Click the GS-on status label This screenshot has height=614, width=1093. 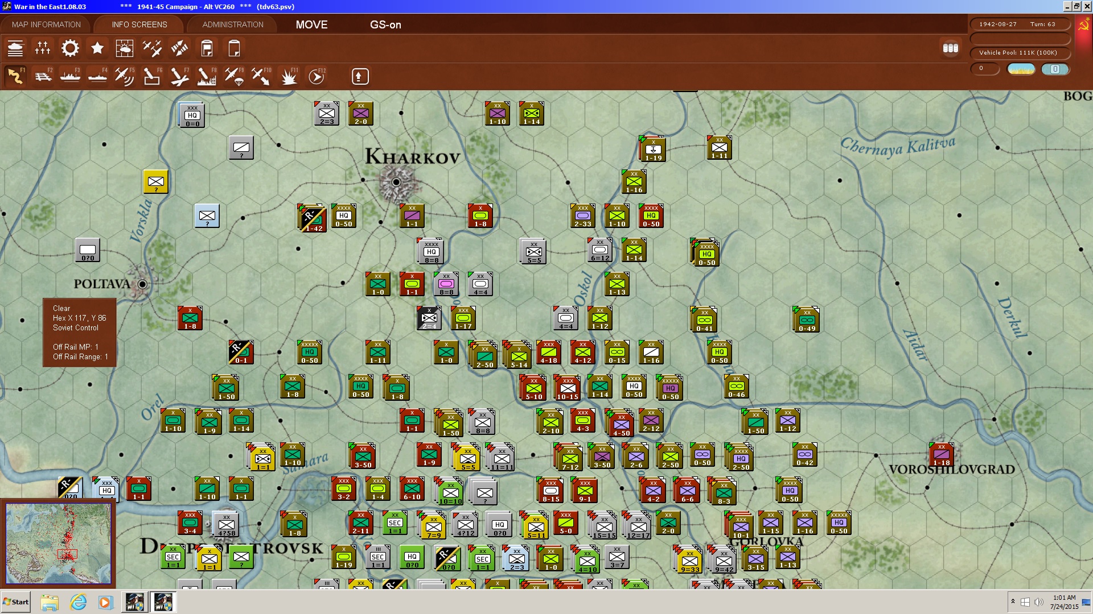tap(385, 24)
